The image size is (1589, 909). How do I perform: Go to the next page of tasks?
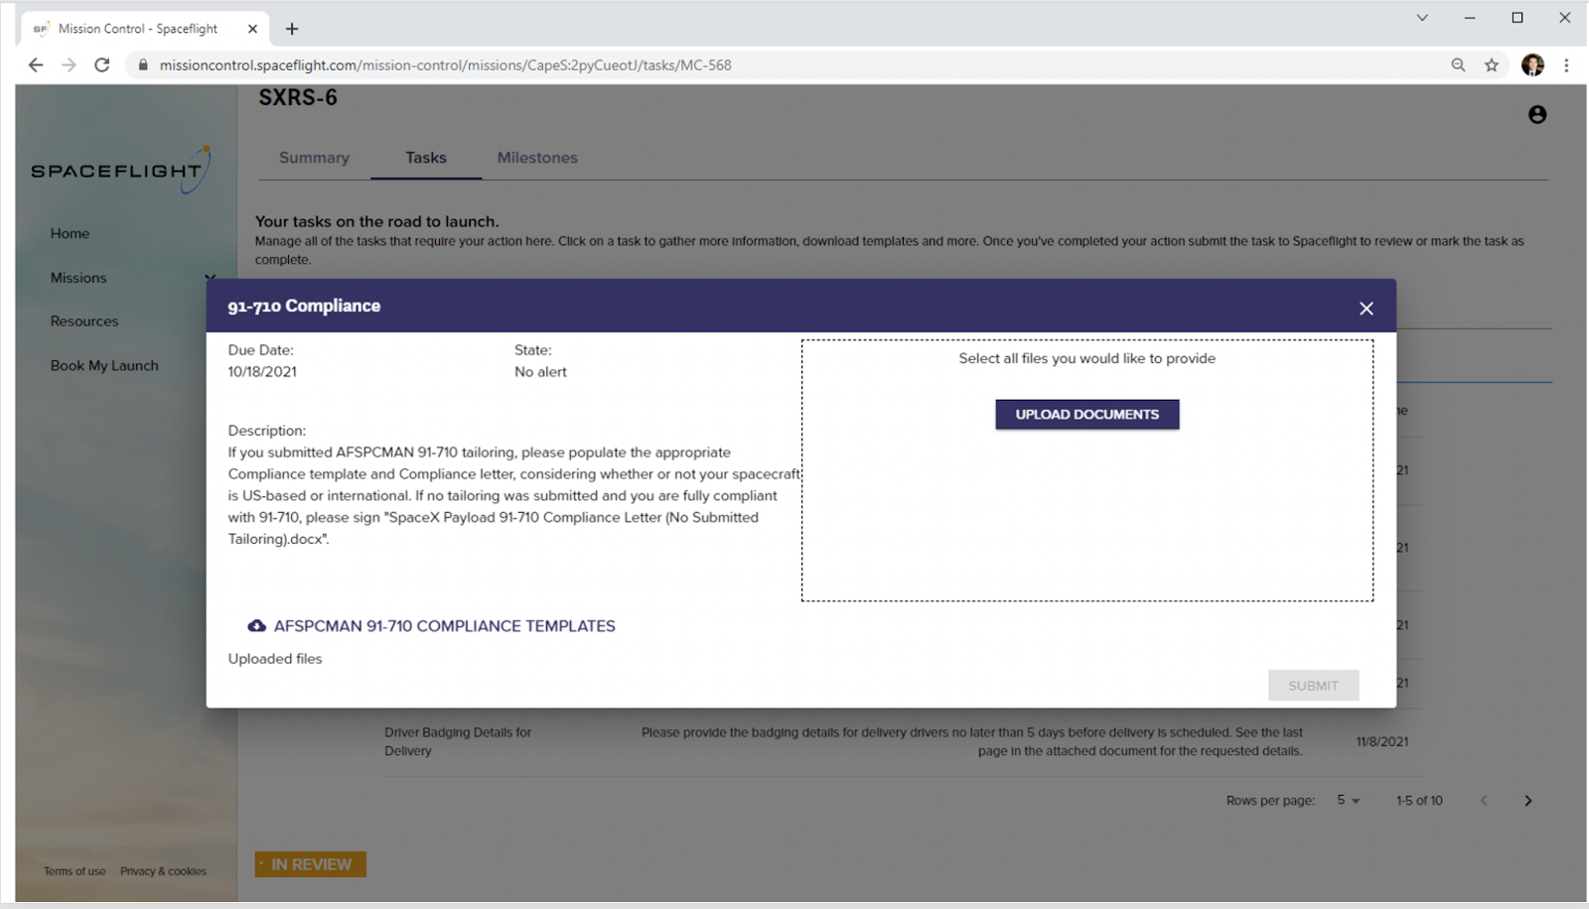[x=1528, y=801]
